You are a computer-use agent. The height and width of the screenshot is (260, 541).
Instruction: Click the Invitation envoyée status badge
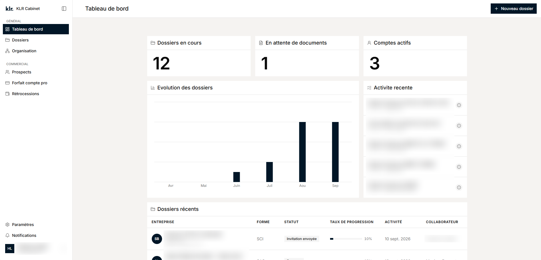click(x=302, y=239)
